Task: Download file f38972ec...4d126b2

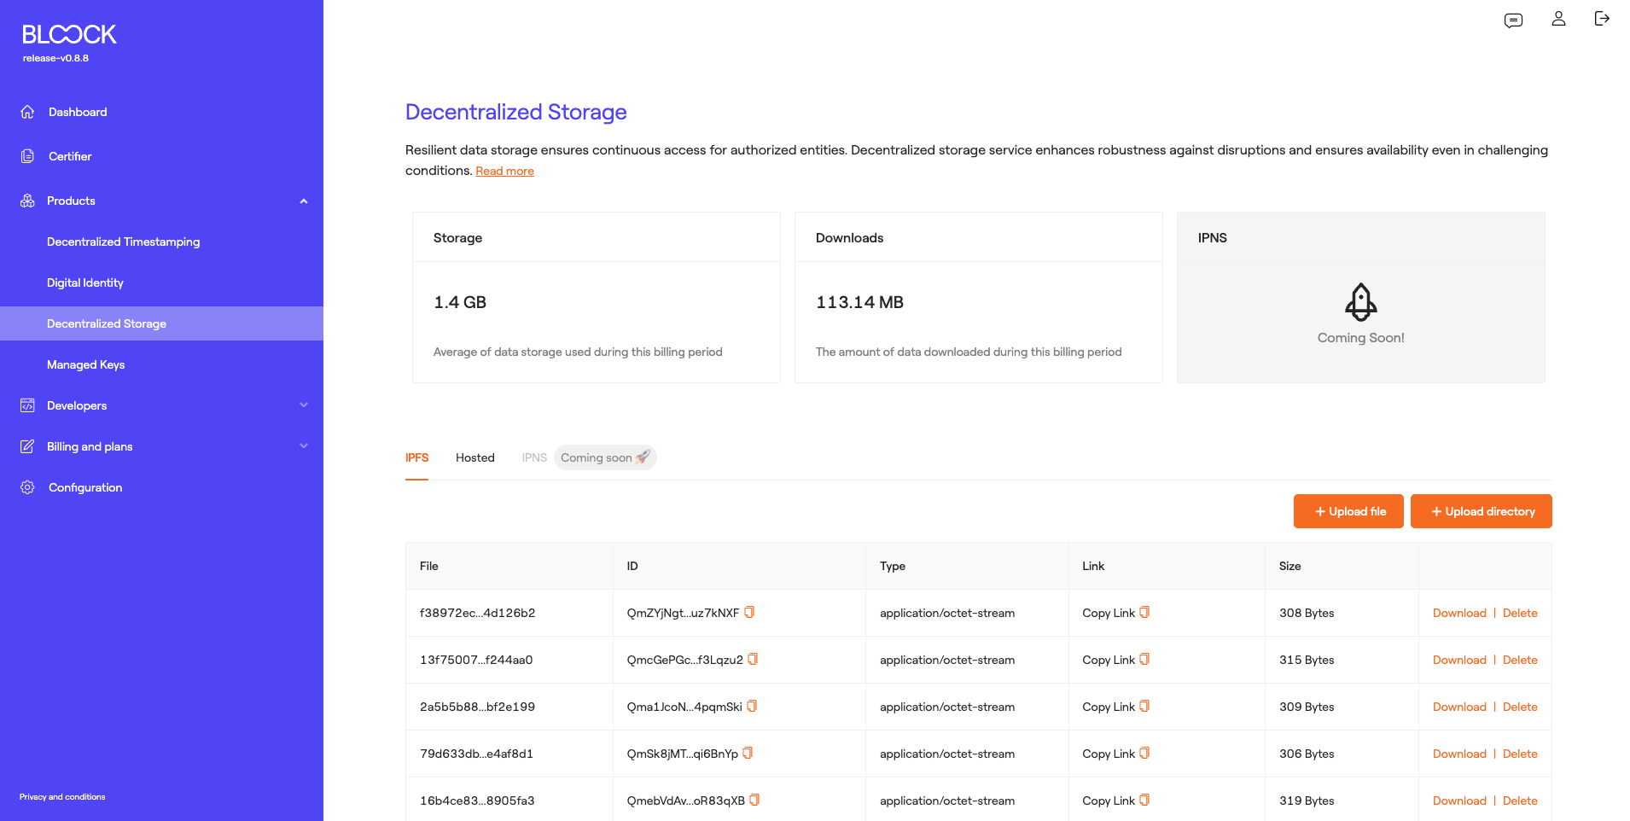Action: click(1459, 613)
